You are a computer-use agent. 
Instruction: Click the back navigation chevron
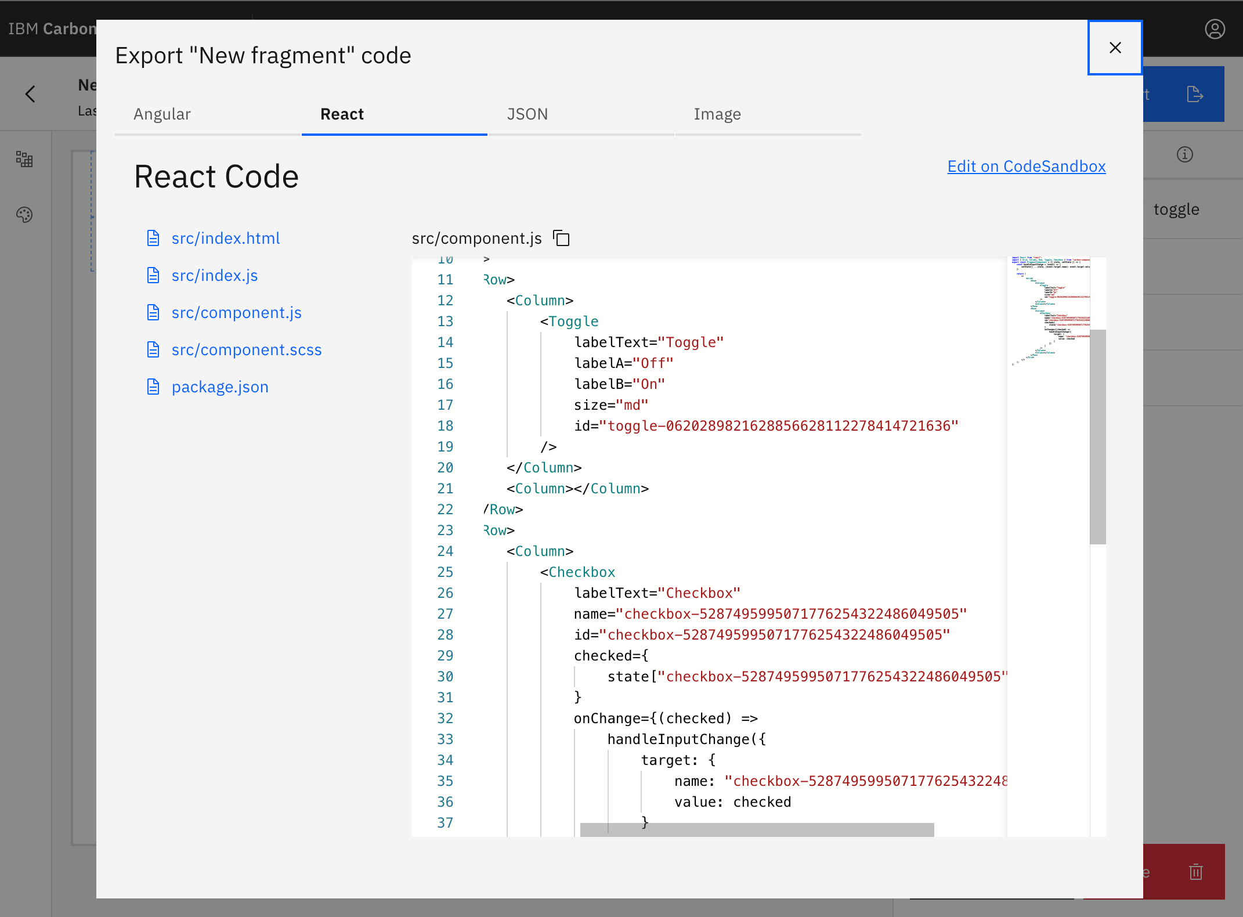[x=30, y=93]
